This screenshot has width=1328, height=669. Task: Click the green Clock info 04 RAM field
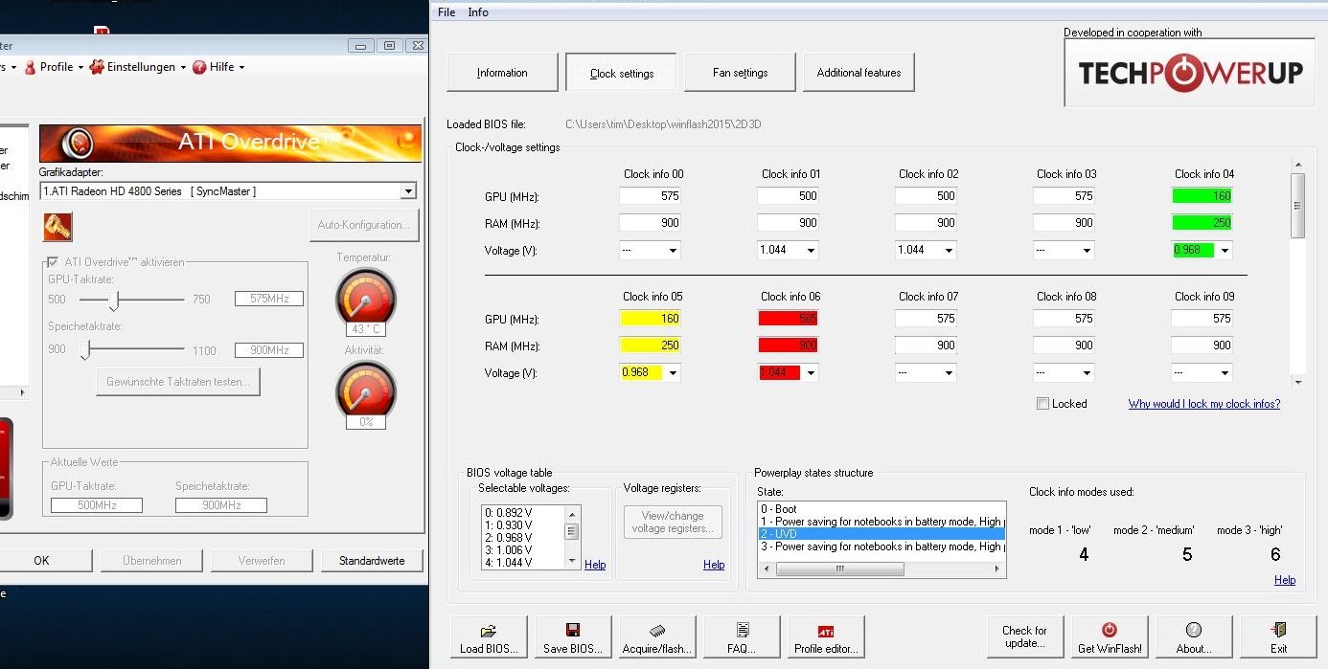(1202, 223)
